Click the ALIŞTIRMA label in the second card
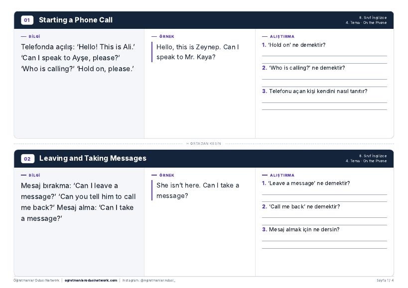 coord(282,175)
